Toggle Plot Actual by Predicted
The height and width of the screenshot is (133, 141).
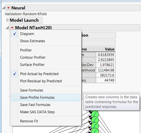tap(46, 74)
